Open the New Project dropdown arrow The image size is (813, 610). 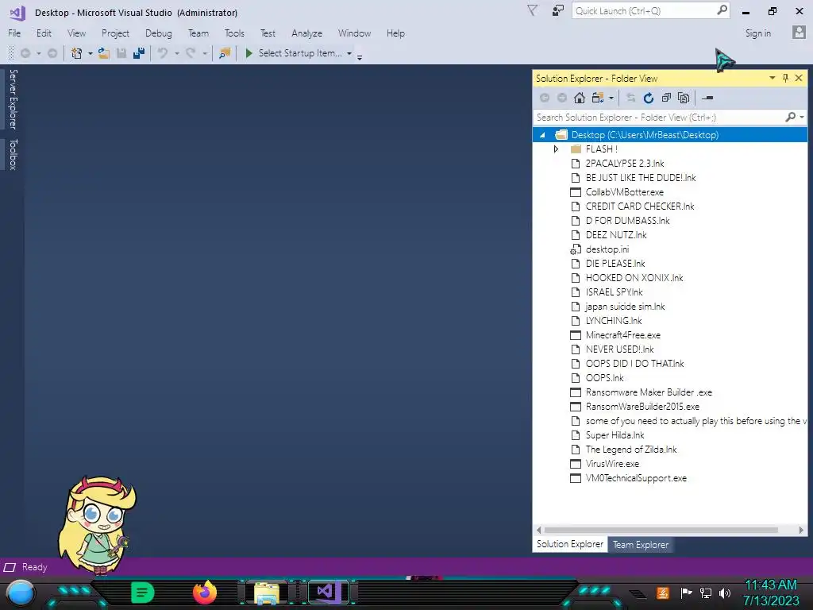(x=91, y=53)
